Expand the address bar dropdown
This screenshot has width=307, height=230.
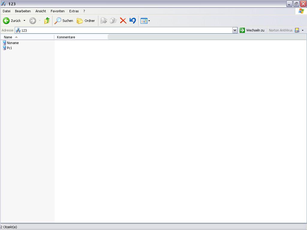(x=235, y=30)
